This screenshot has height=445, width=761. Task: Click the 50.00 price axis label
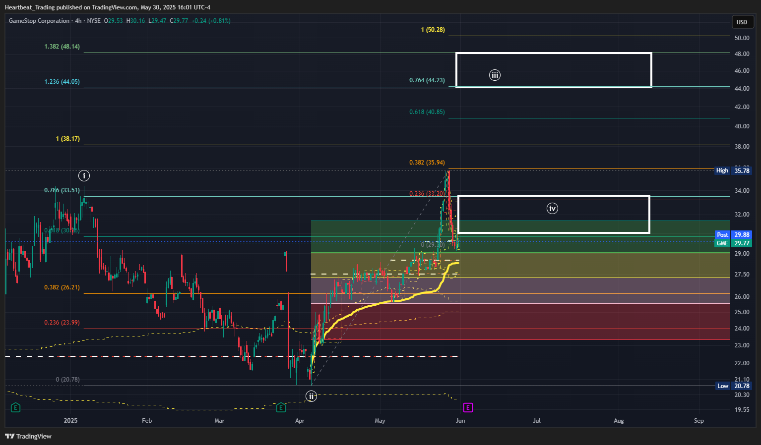tap(742, 38)
